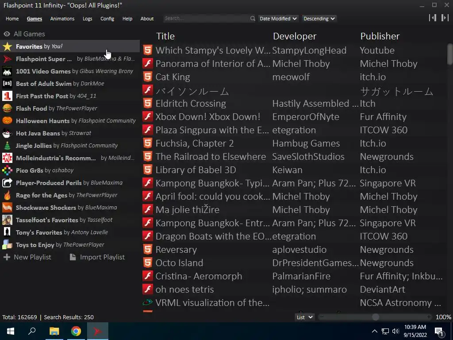
Task: Sort by the Title column header
Action: click(165, 36)
